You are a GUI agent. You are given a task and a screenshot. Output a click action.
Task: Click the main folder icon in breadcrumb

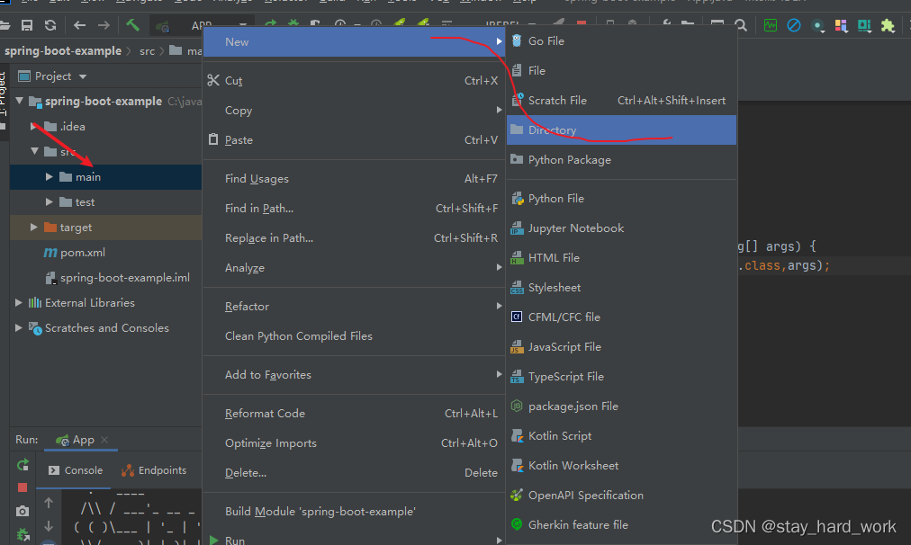click(176, 50)
